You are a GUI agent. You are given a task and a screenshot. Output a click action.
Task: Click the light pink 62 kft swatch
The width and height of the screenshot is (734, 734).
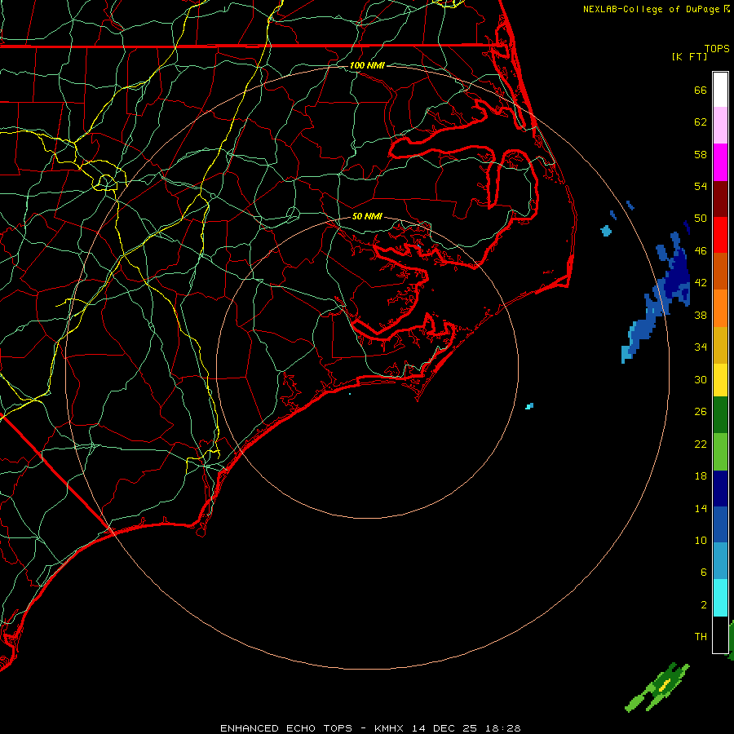[720, 125]
